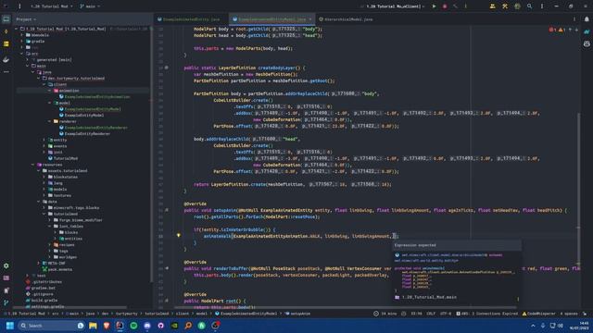
Task: Open the yellow tools icon in top toolbar
Action: [x=505, y=6]
